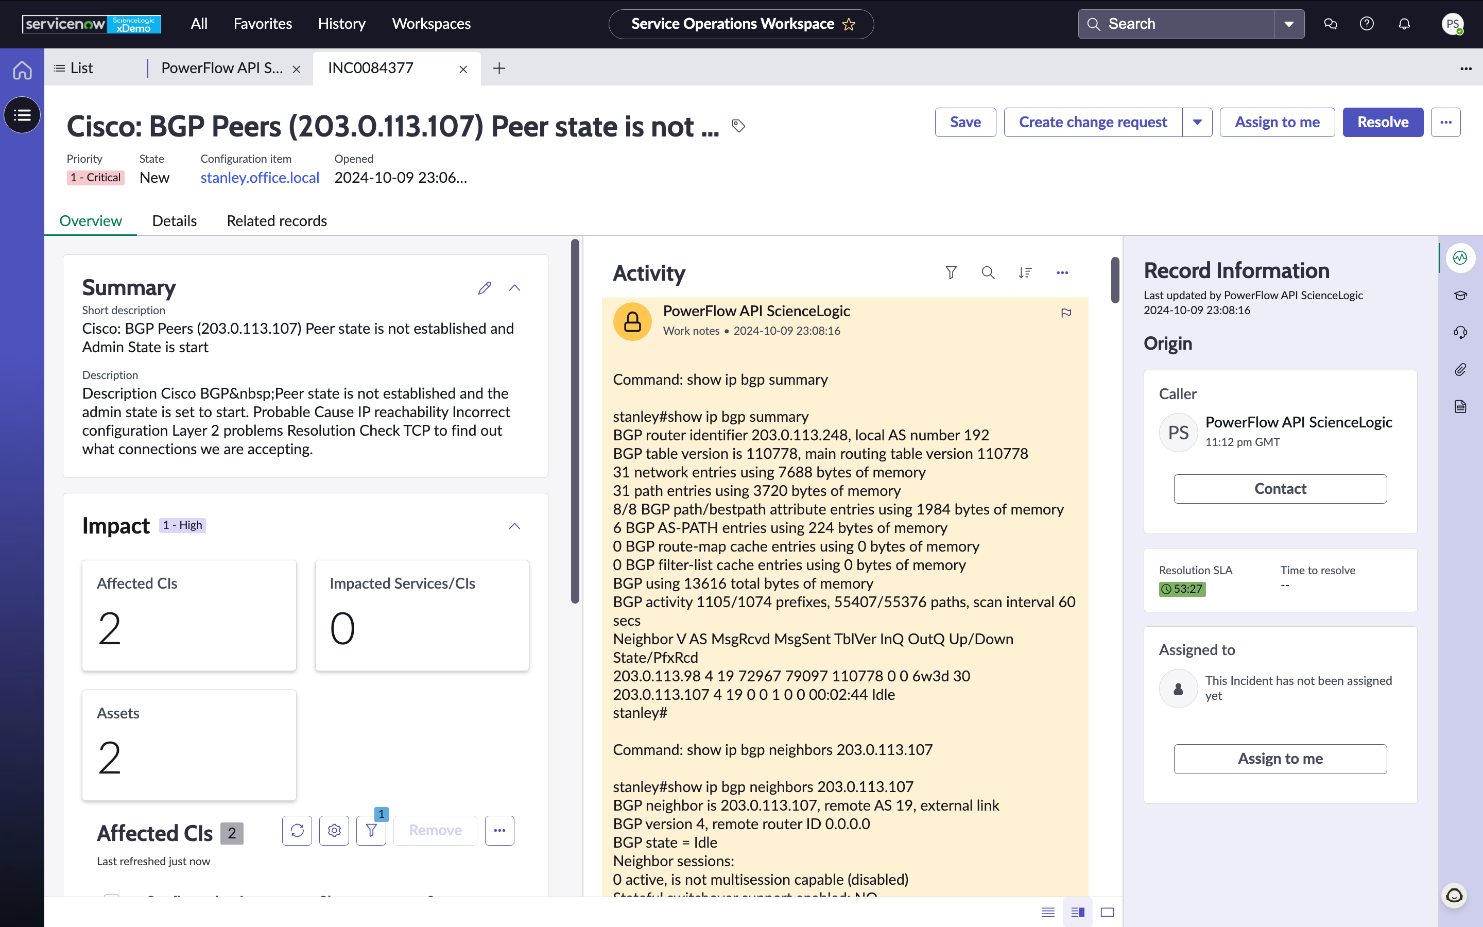The width and height of the screenshot is (1483, 927).
Task: Open the History menu
Action: [x=342, y=24]
